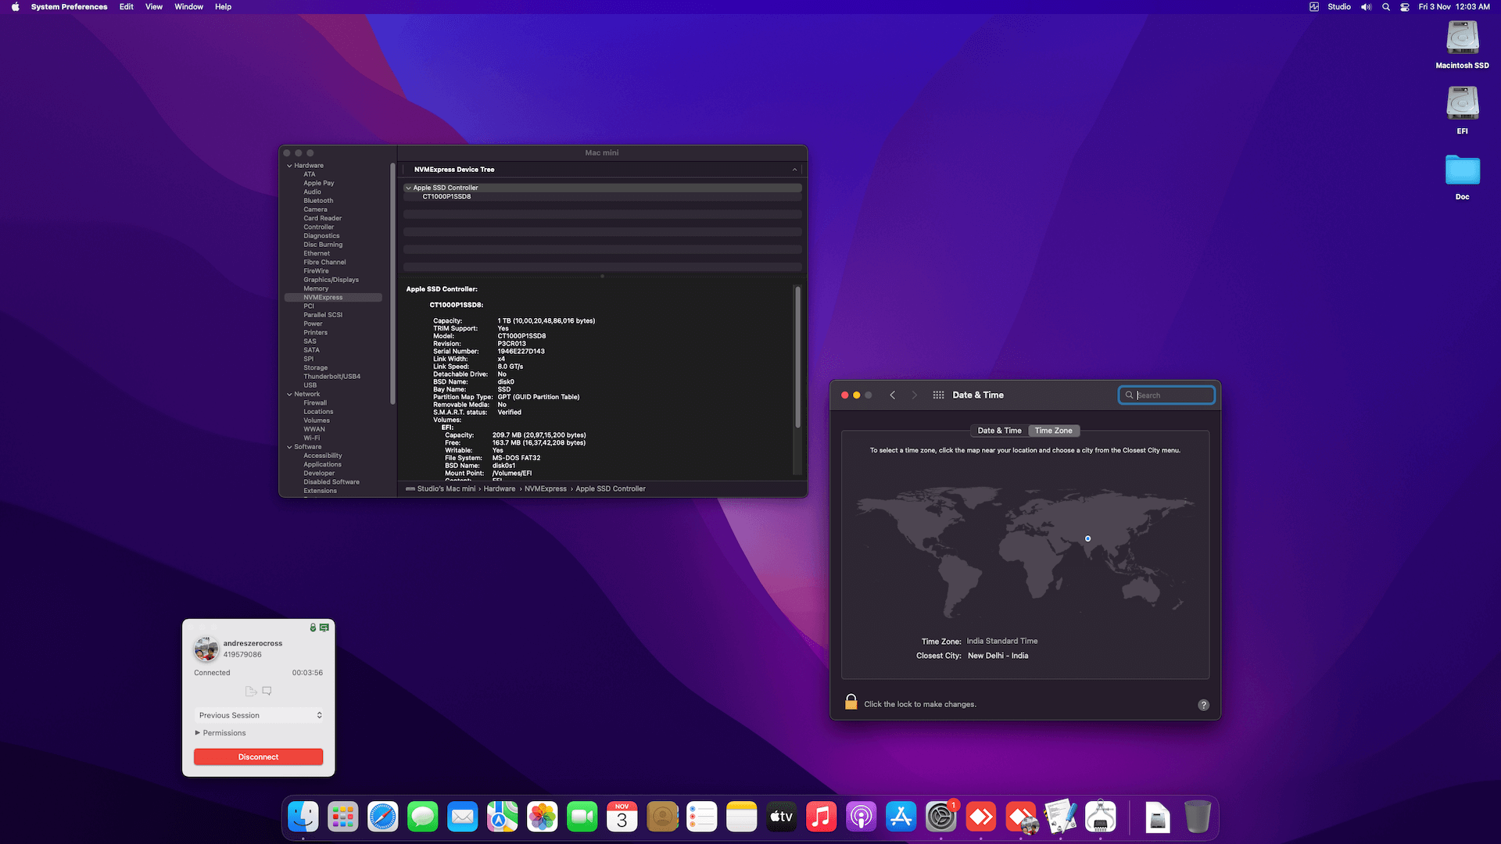This screenshot has width=1501, height=844.
Task: Collapse the NVMExpress Device Tree header chevron
Action: [794, 170]
